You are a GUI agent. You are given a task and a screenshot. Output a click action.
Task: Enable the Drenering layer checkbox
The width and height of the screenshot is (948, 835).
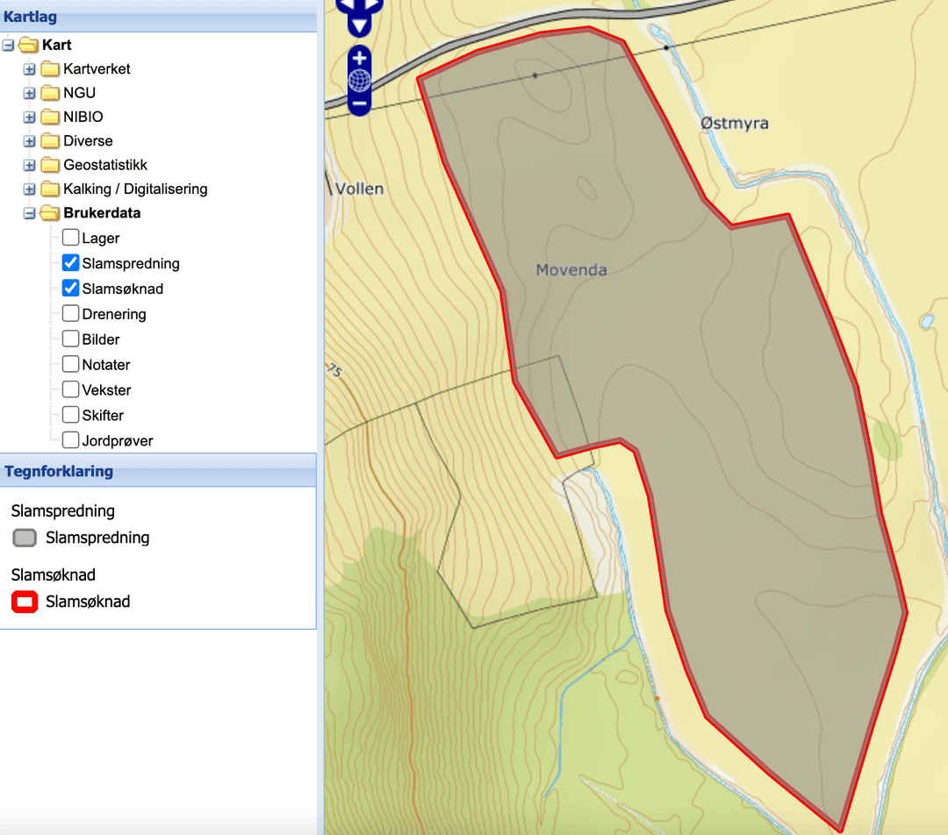pyautogui.click(x=71, y=314)
